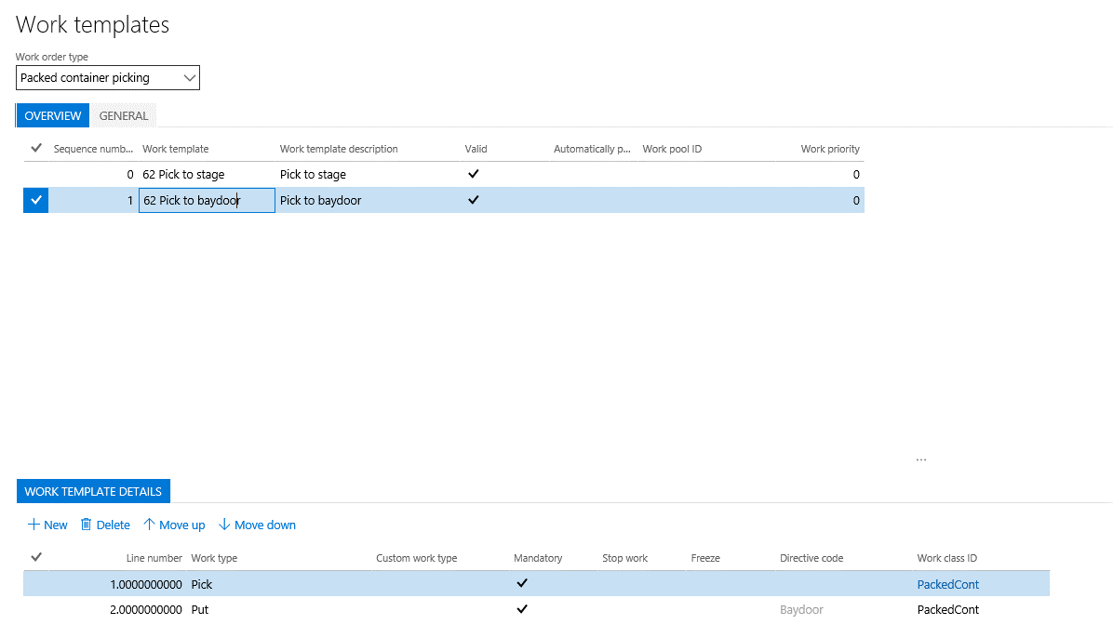Click the Move down arrow icon

pyautogui.click(x=223, y=525)
